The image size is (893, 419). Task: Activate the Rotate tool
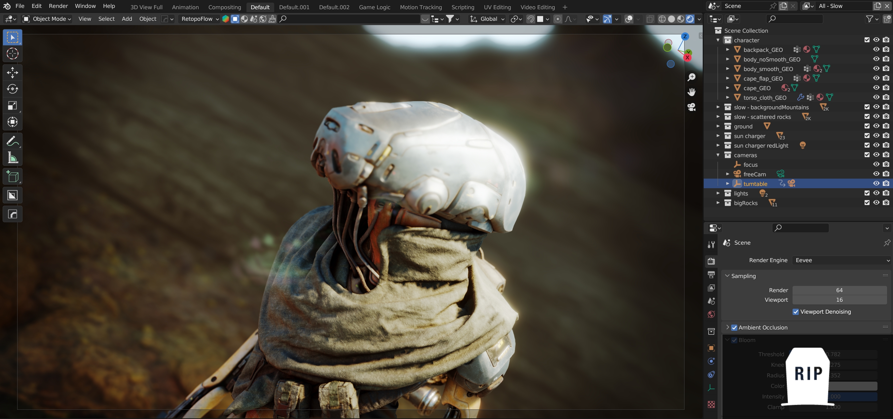click(x=13, y=89)
